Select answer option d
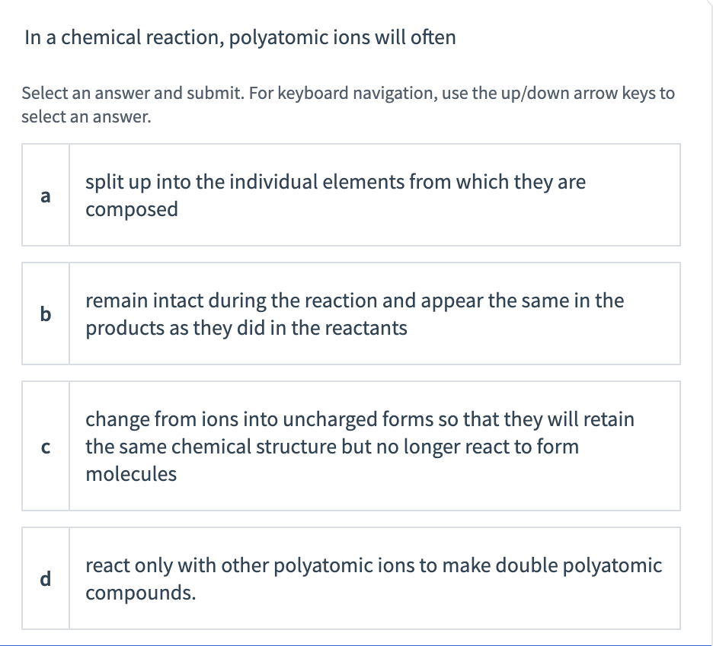 [x=350, y=578]
